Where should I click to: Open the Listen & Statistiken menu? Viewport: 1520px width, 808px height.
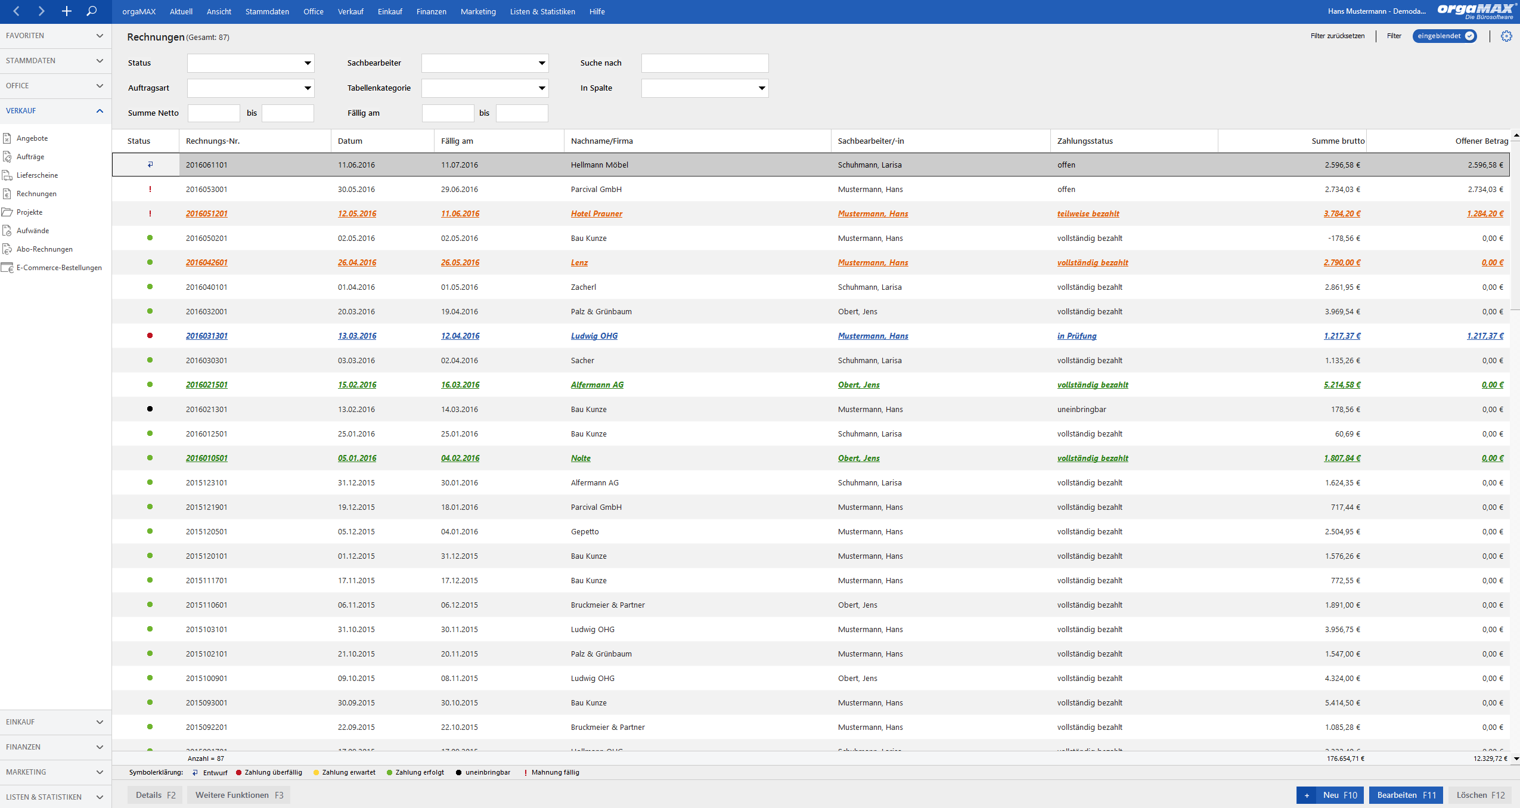pyautogui.click(x=542, y=11)
